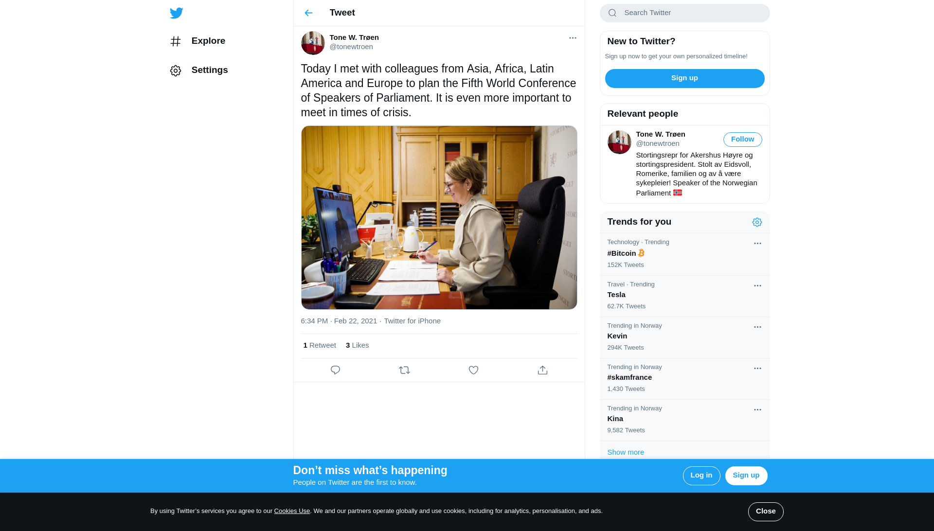Open more options for #Bitcoin trend
Viewport: 934px width, 531px height.
(x=757, y=244)
